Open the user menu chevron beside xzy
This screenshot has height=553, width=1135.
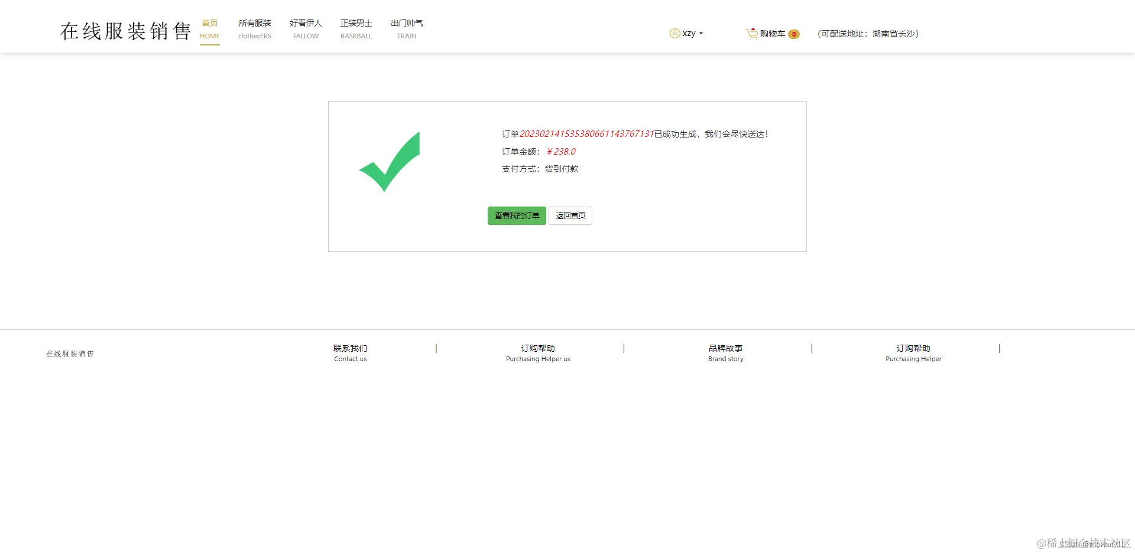click(701, 34)
